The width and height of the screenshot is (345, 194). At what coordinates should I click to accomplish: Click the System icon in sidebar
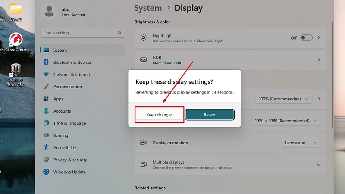point(46,50)
